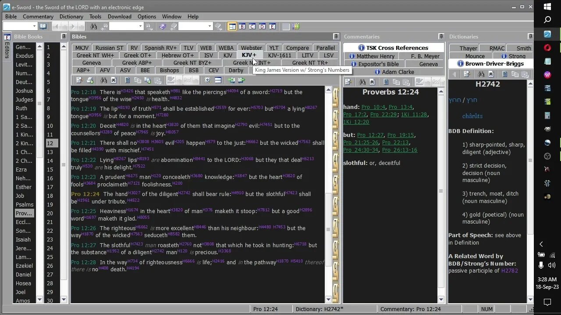Viewport: 561px width, 315px height.
Task: Open the dictionary combo box dropdown in top toolbar
Action: point(209,26)
